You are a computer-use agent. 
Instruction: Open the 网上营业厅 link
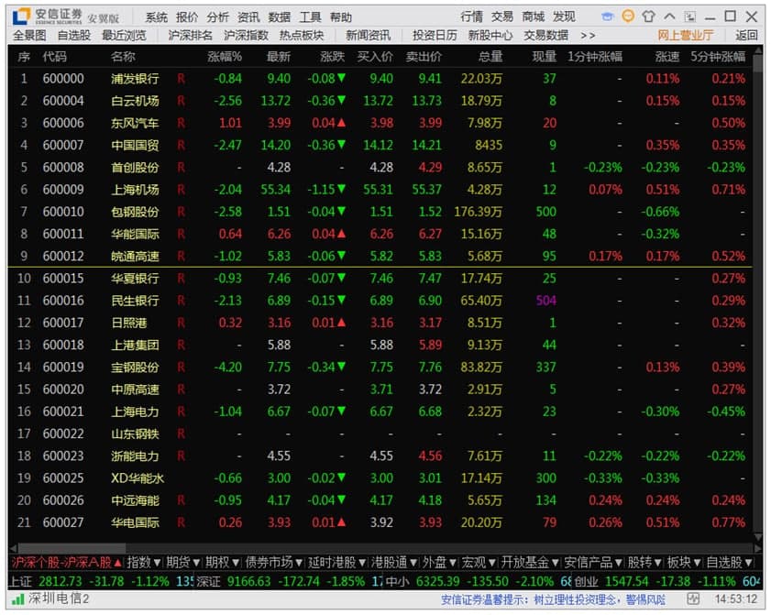pos(685,36)
